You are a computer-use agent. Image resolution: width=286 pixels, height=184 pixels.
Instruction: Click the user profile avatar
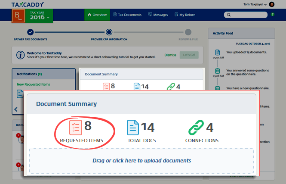271,4
